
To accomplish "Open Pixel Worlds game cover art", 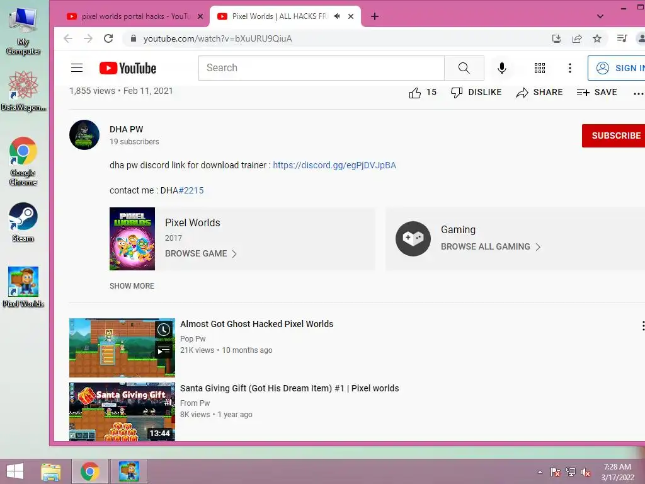I will click(x=132, y=239).
